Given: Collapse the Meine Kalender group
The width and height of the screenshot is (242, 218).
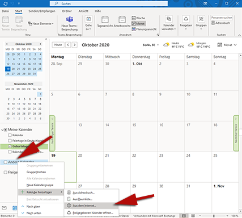Looking at the screenshot, I should click(2, 129).
